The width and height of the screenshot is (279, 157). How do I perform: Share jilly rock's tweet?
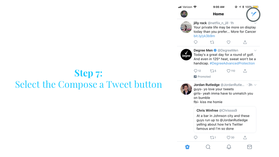[245, 42]
